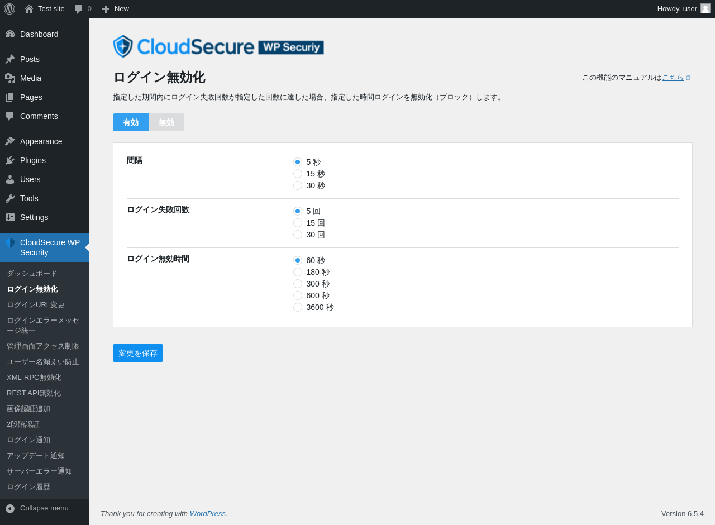This screenshot has height=525, width=715.
Task: Click the external link icon beside こちら
Action: (688, 78)
